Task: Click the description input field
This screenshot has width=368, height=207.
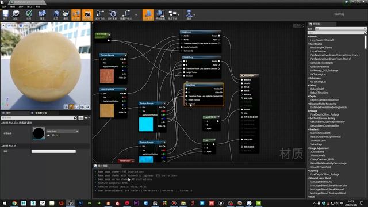Action: coord(53,151)
